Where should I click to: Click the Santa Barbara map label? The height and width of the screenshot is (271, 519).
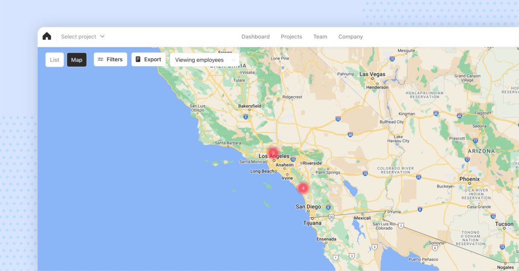point(228,143)
